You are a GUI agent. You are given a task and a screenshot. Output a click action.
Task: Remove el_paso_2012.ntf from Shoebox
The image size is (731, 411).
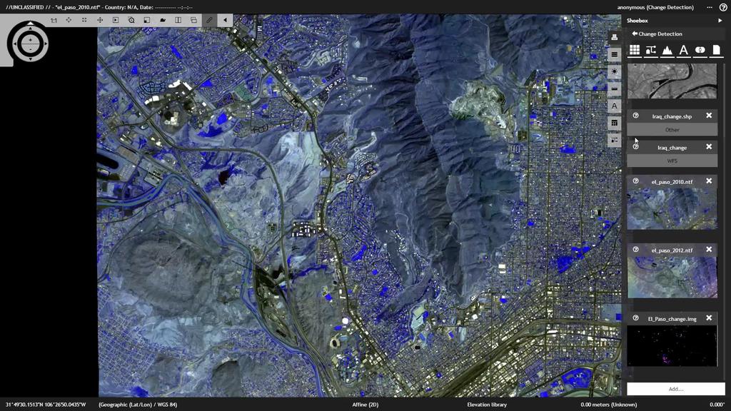point(709,249)
